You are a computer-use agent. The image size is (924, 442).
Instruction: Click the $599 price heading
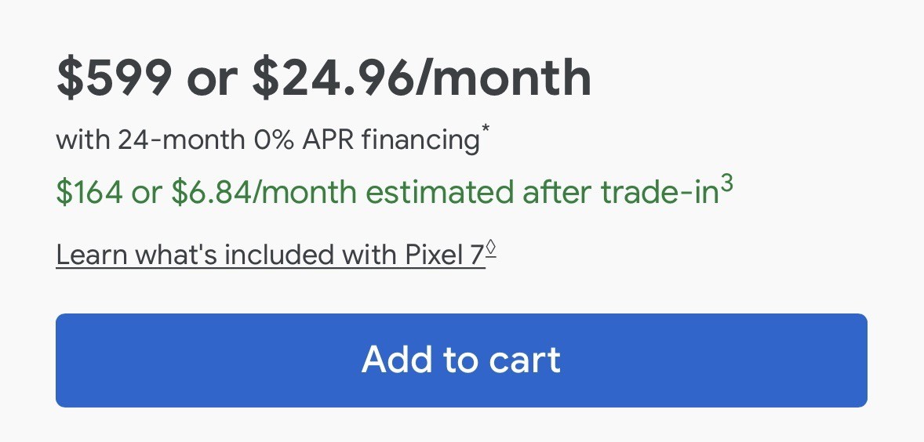114,78
